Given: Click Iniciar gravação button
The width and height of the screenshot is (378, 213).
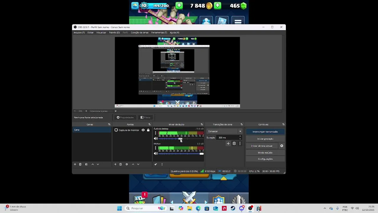Looking at the screenshot, I should coord(265,139).
